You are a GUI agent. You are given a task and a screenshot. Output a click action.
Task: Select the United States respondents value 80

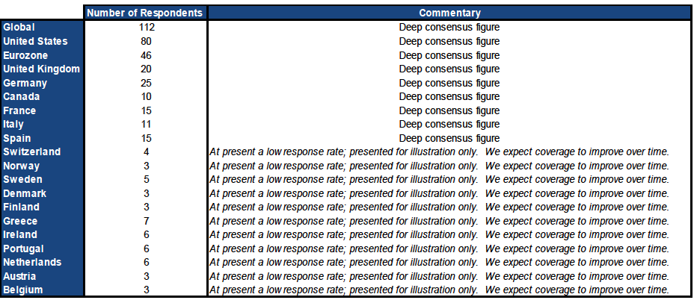(x=146, y=42)
